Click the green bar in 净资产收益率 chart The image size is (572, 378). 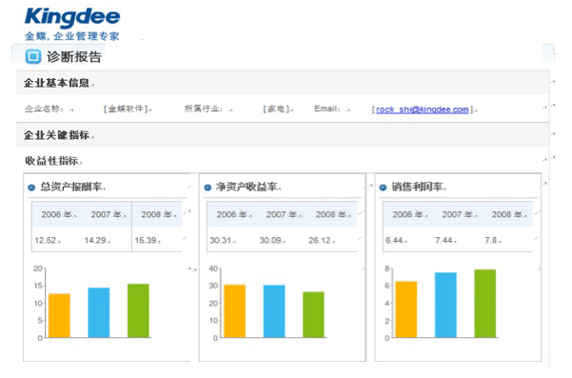coord(313,315)
